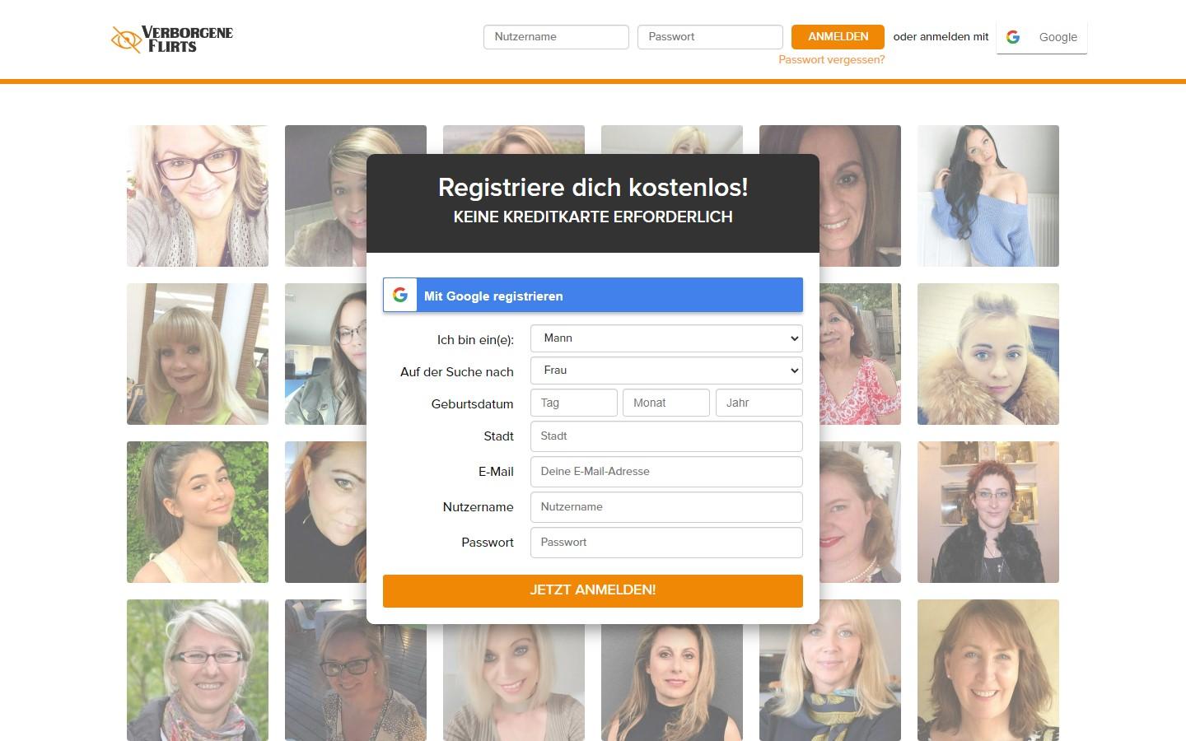Open photo of woman with white flower in hair
Image resolution: width=1186 pixels, height=741 pixels.
[861, 512]
